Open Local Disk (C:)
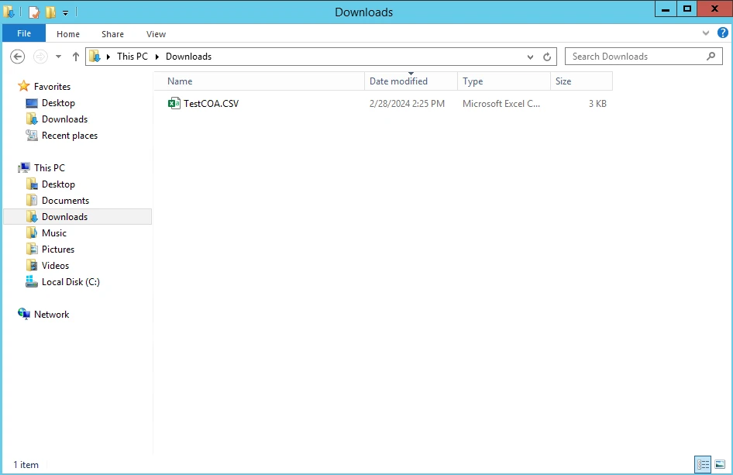The width and height of the screenshot is (733, 475). 71,282
